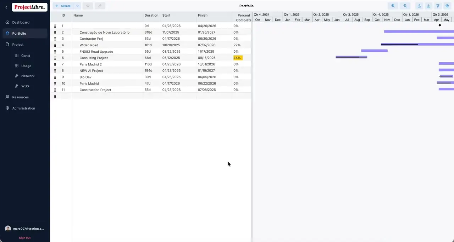Click the Name column header
This screenshot has width=454, height=242.
pos(78,16)
